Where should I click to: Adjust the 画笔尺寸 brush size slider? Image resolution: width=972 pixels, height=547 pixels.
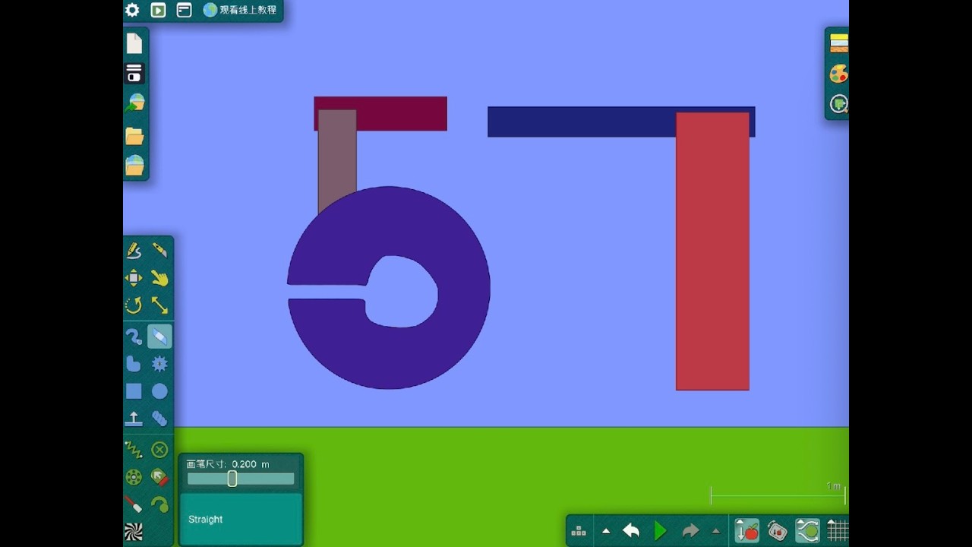tap(241, 479)
